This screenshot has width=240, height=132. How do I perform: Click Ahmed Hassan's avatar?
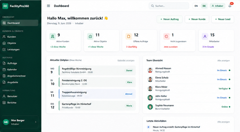(150, 70)
